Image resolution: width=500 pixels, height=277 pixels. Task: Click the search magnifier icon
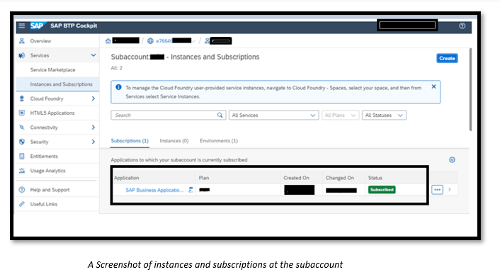coord(220,115)
